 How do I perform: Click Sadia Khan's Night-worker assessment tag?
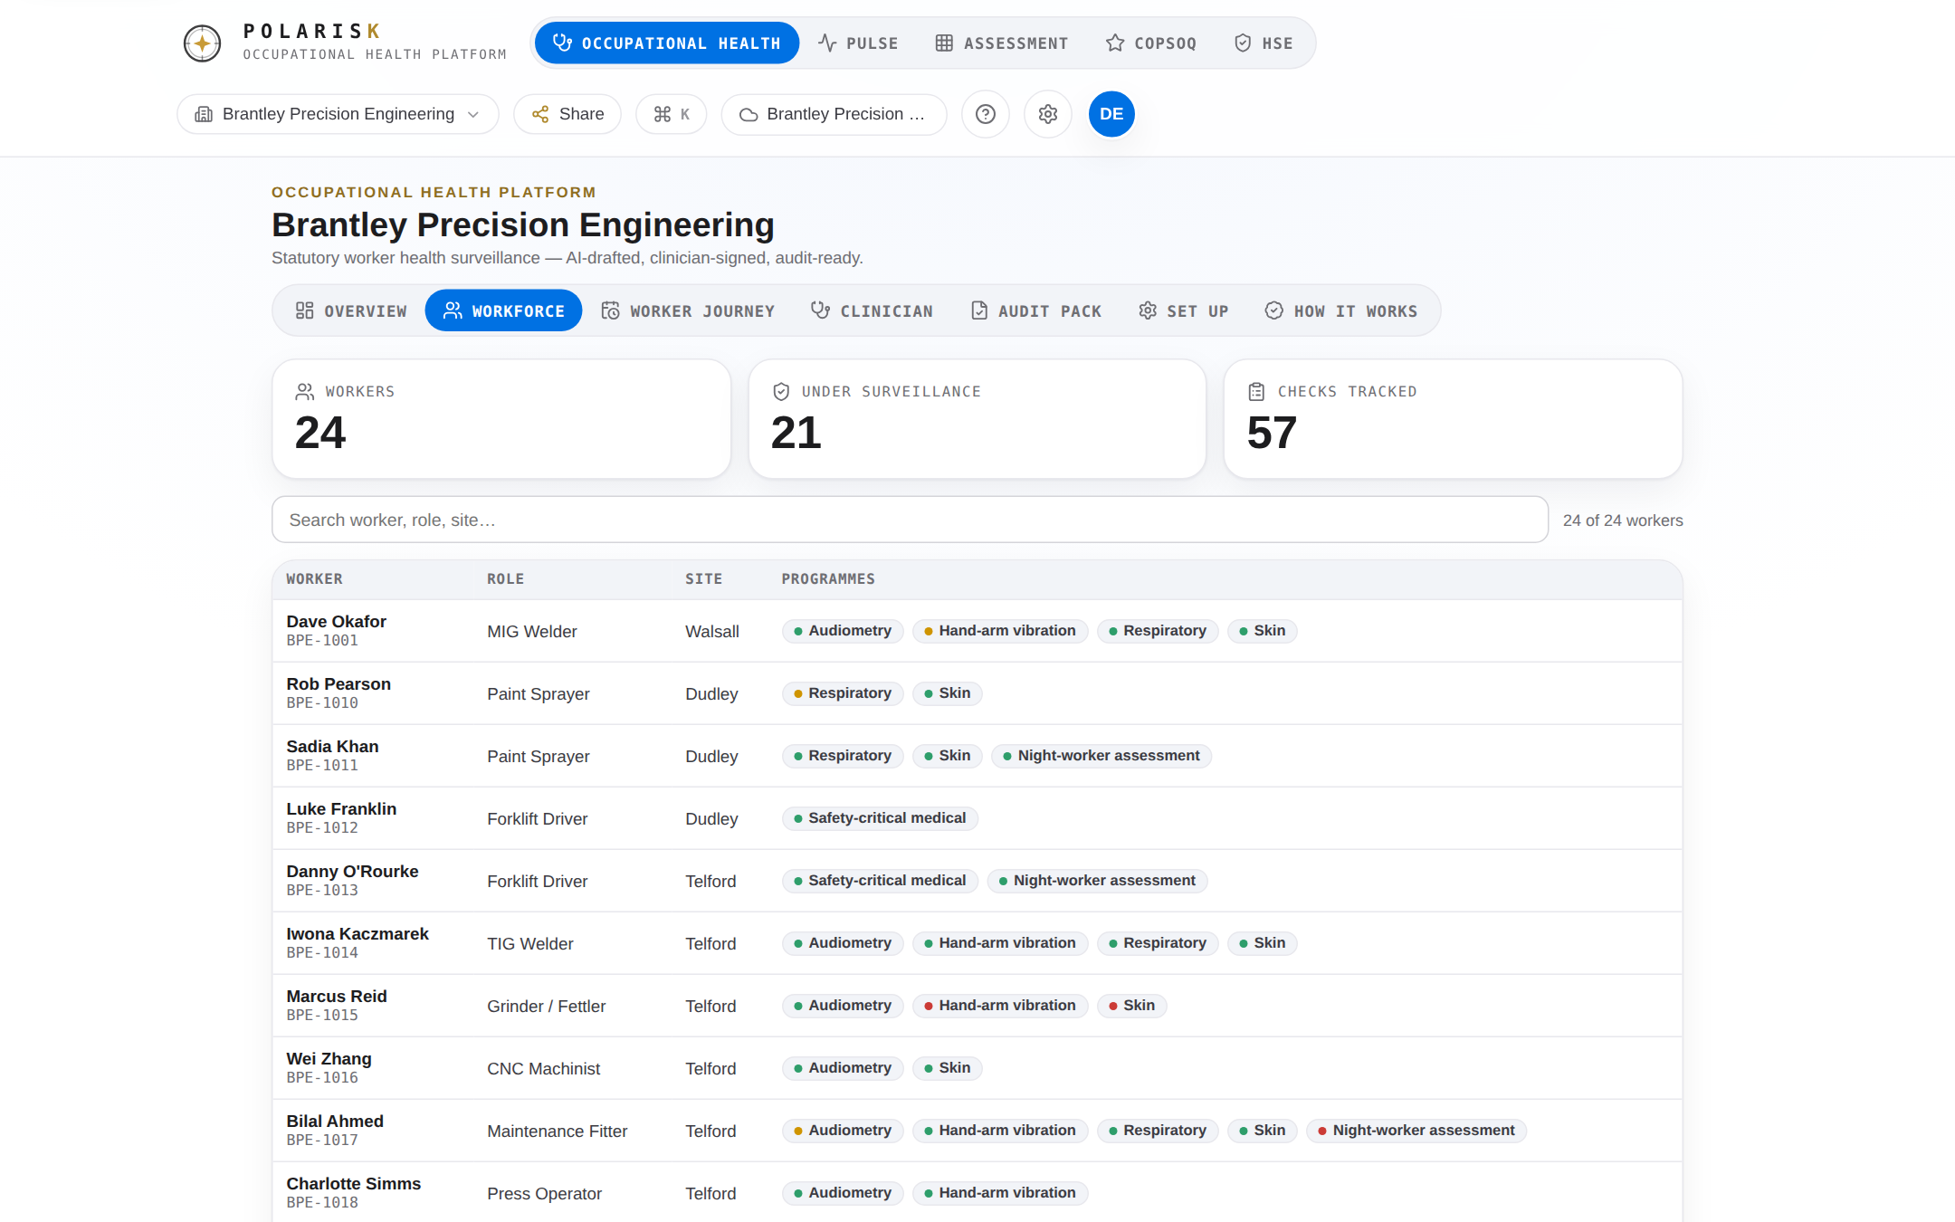pyautogui.click(x=1101, y=756)
